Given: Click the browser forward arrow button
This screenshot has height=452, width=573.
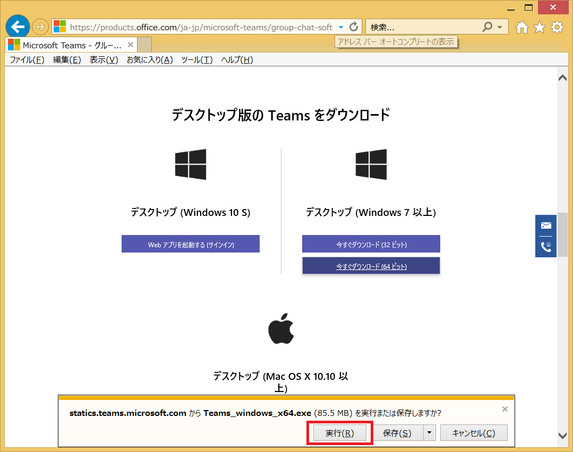Looking at the screenshot, I should tap(40, 27).
